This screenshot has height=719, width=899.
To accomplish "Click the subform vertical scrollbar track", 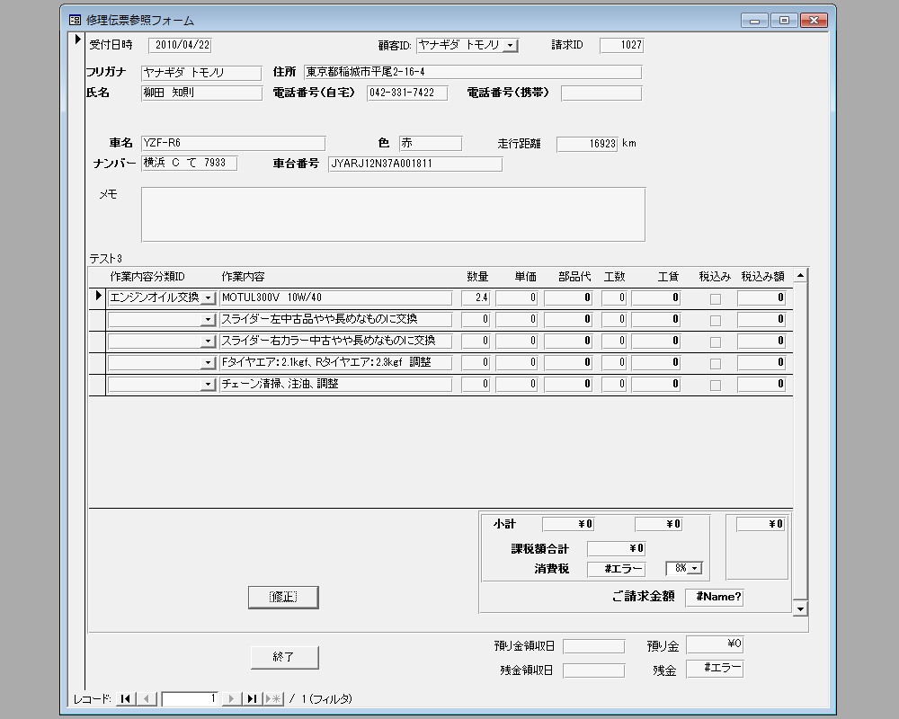I will (800, 440).
